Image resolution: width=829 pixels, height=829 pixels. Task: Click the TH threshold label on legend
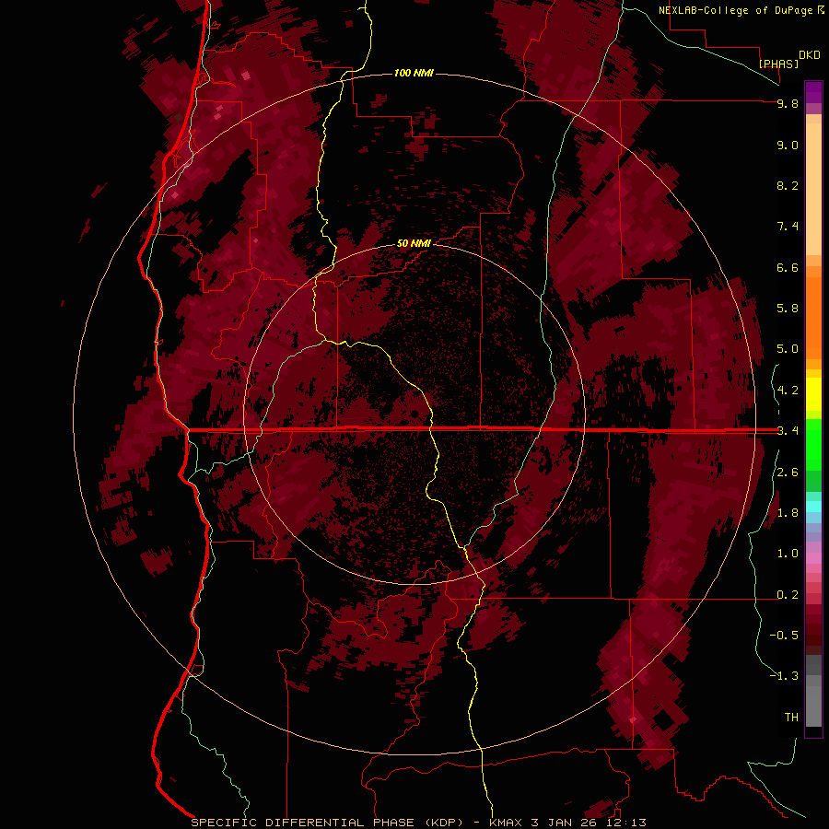point(791,718)
